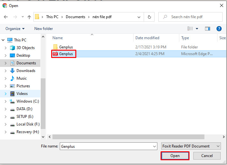The image size is (227, 165).
Task: Focus the Search nén file pdf box
Action: (190, 17)
